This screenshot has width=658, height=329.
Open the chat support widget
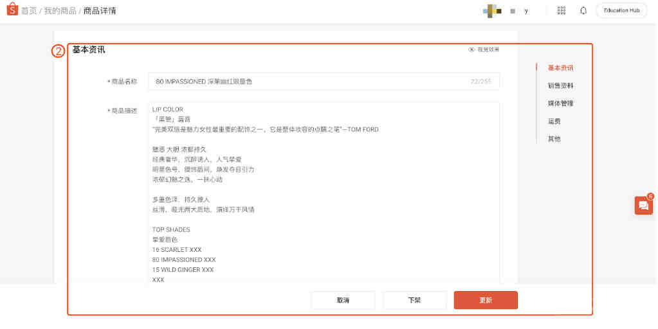pos(643,206)
